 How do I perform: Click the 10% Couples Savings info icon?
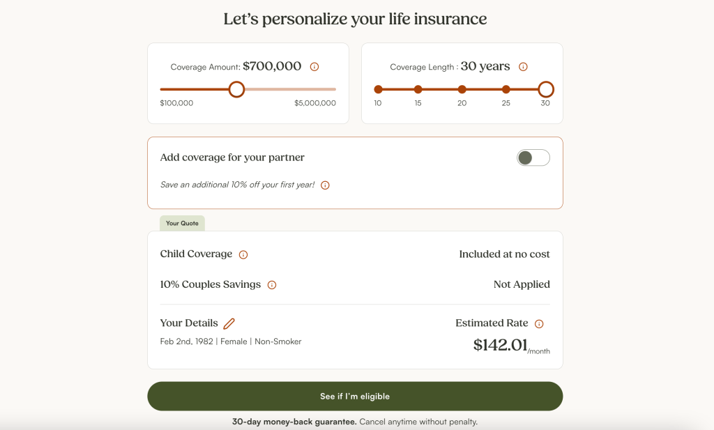click(272, 285)
